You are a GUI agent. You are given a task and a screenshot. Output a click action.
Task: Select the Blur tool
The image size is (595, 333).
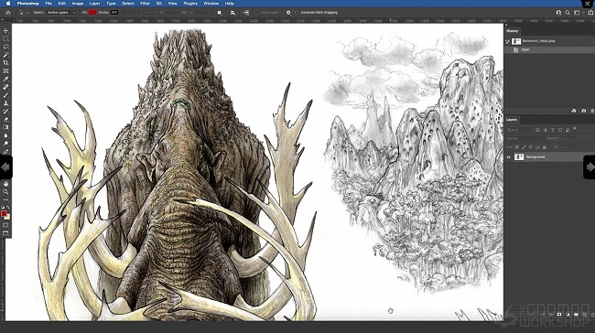click(5, 135)
